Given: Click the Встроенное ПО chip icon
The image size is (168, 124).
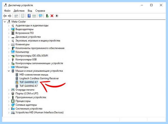Looking at the screenshot, I should 13,33.
